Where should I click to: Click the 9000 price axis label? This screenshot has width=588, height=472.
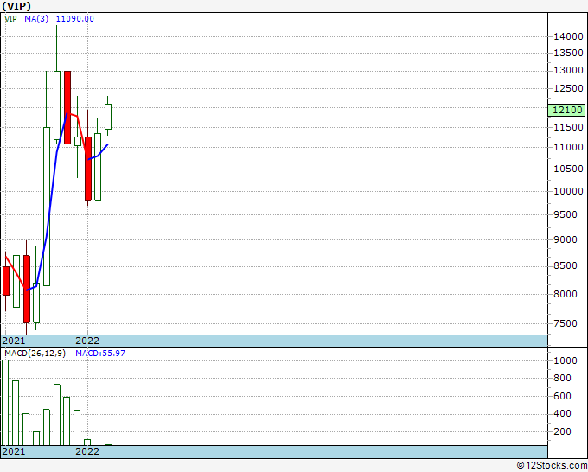point(566,240)
